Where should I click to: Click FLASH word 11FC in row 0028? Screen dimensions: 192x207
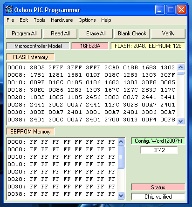pos(112,105)
